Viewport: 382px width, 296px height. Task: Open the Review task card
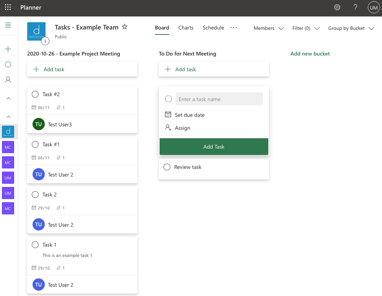pos(214,169)
